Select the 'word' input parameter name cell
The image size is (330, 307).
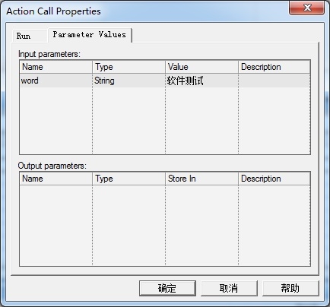pos(56,81)
